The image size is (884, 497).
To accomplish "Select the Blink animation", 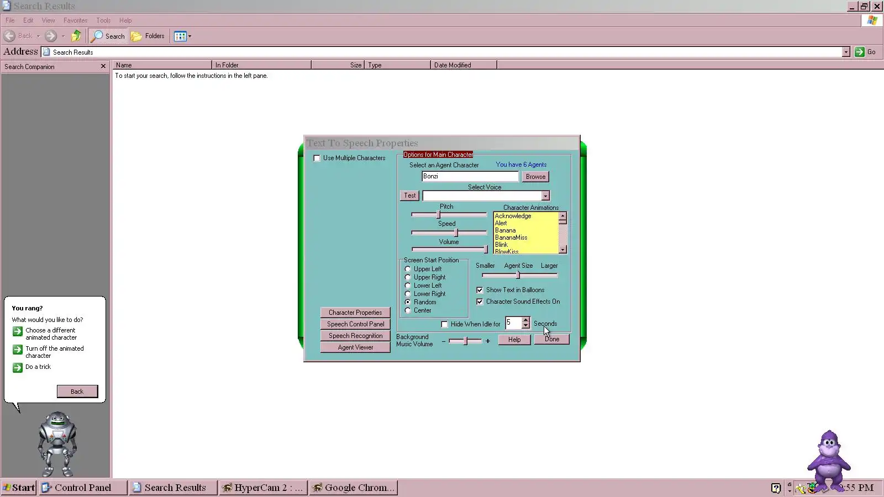I will click(501, 245).
